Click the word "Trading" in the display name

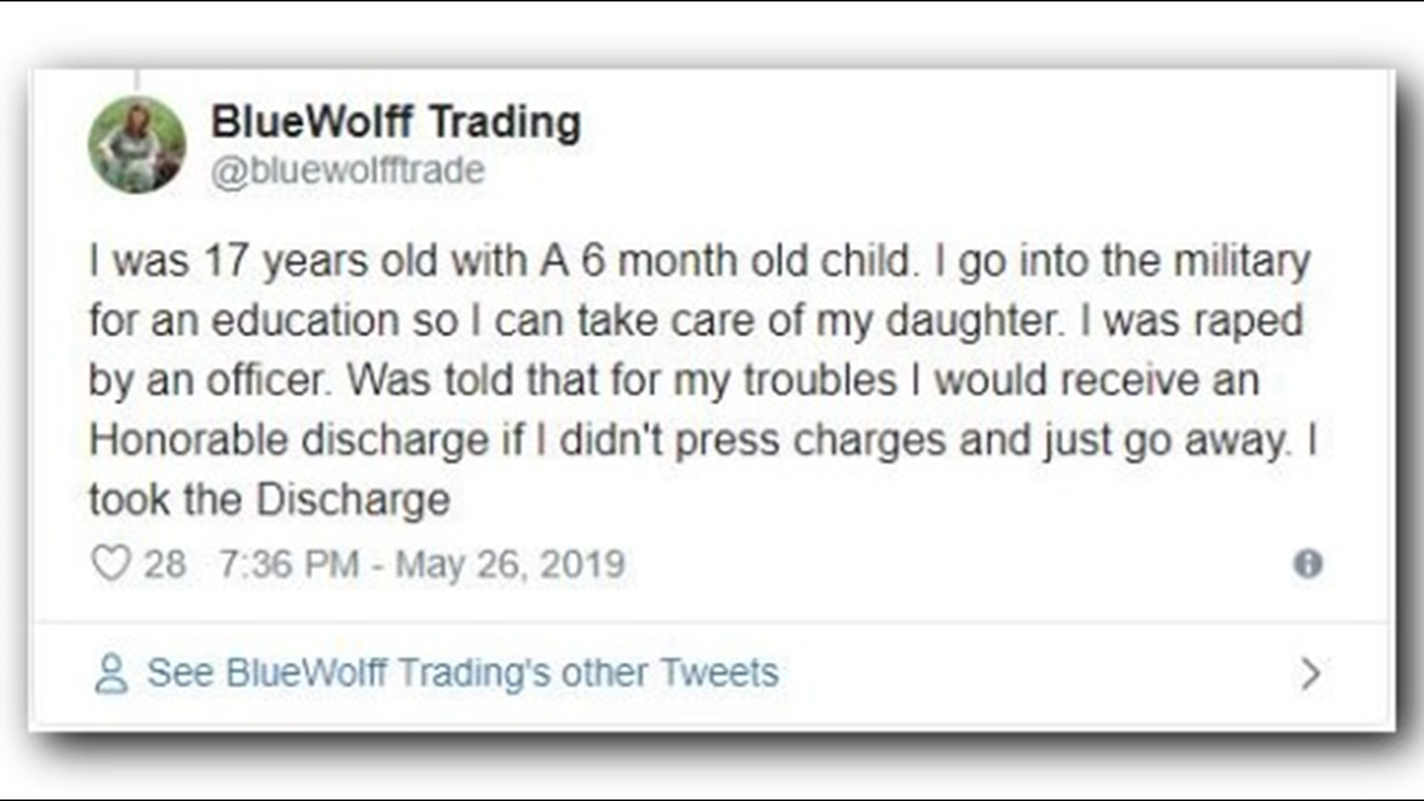pyautogui.click(x=505, y=122)
